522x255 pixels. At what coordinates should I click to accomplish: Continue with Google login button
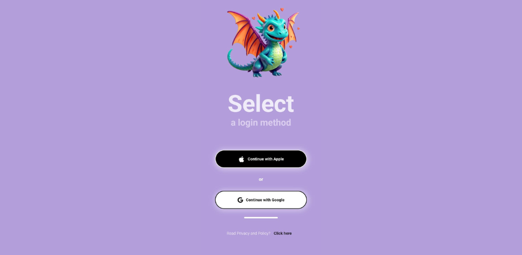tap(261, 200)
